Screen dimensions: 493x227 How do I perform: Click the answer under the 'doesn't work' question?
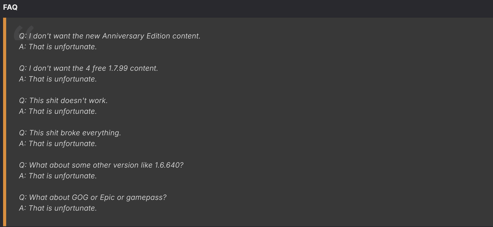click(58, 111)
